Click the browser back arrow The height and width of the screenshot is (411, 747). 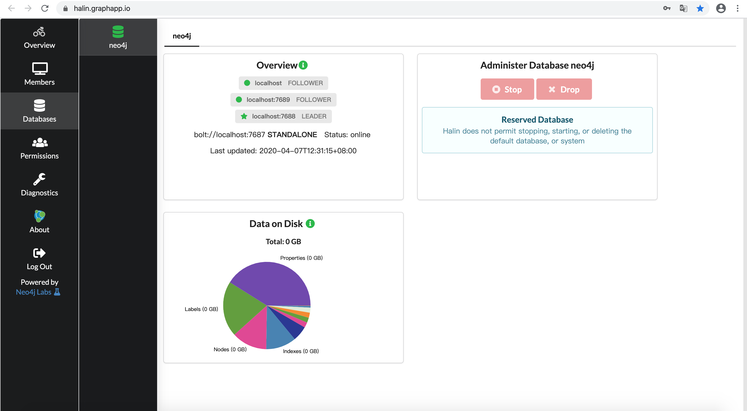[11, 8]
